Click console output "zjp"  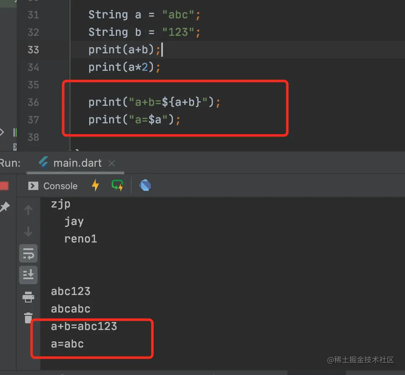click(x=61, y=204)
